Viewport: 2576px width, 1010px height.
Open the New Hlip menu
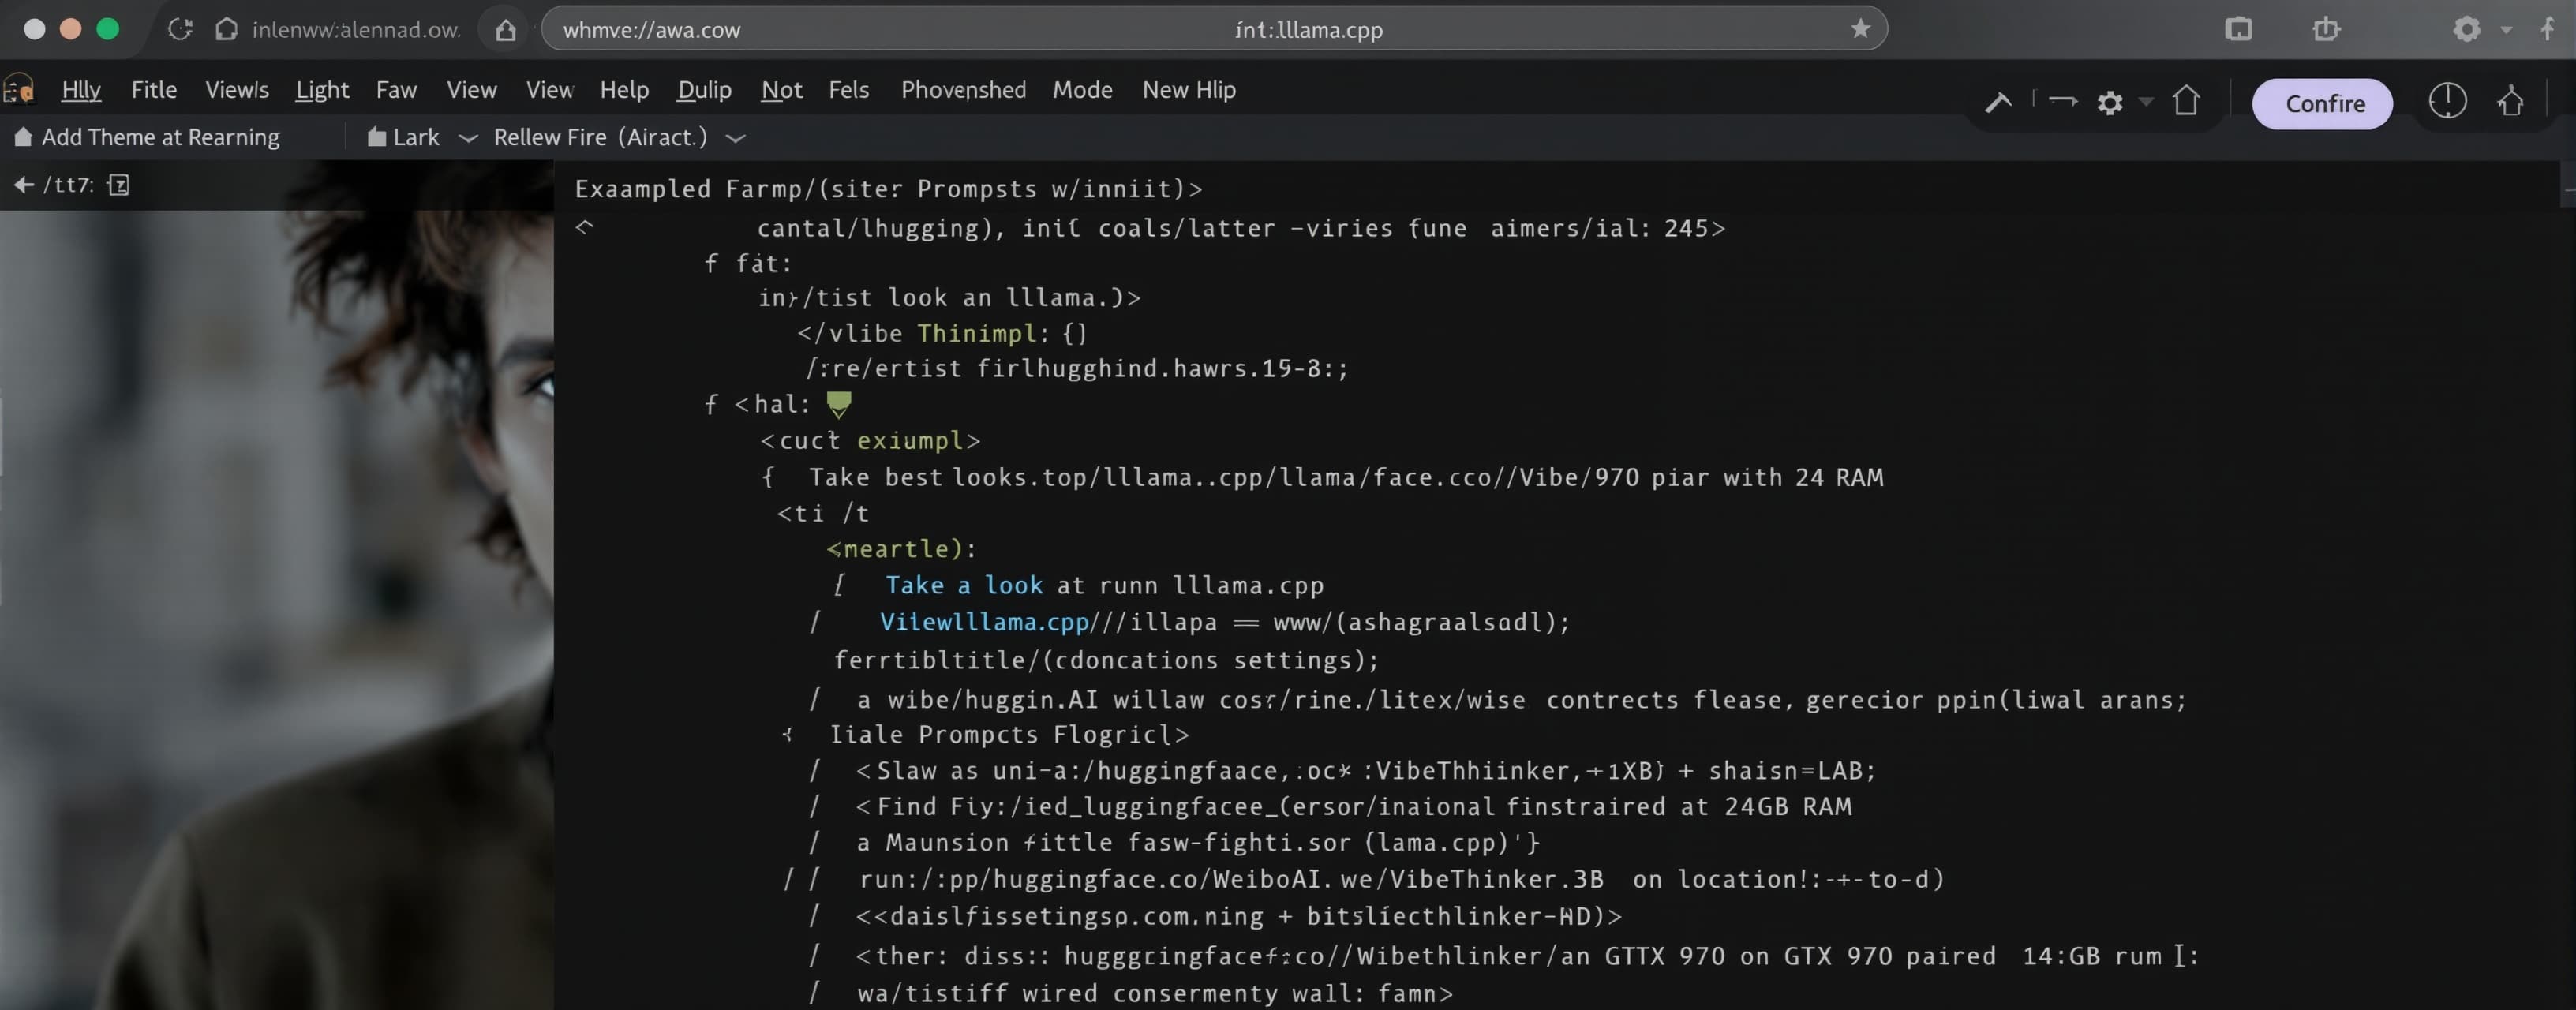[x=1189, y=90]
